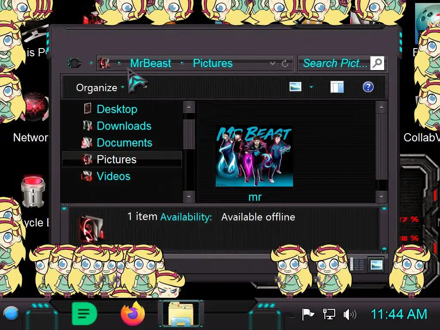440x330 pixels.
Task: Change view with the view icon
Action: [295, 87]
